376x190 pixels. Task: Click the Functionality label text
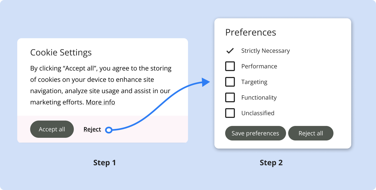point(259,98)
